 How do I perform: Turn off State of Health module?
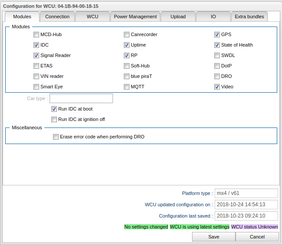(217, 45)
